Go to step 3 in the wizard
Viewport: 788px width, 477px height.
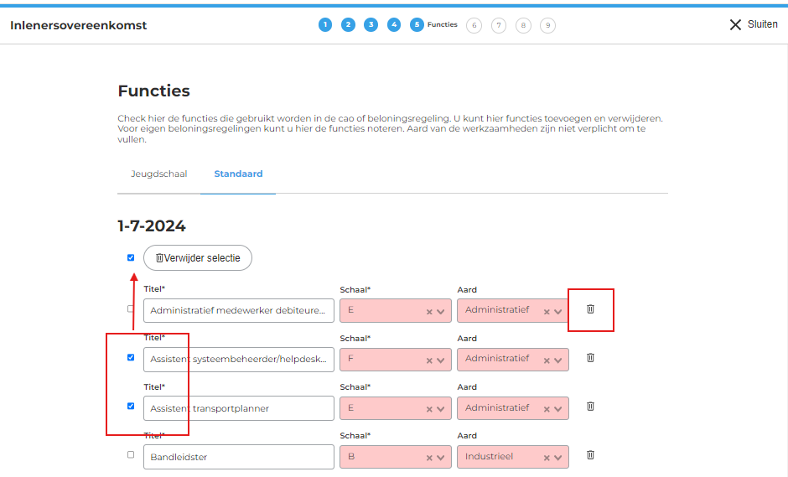371,25
